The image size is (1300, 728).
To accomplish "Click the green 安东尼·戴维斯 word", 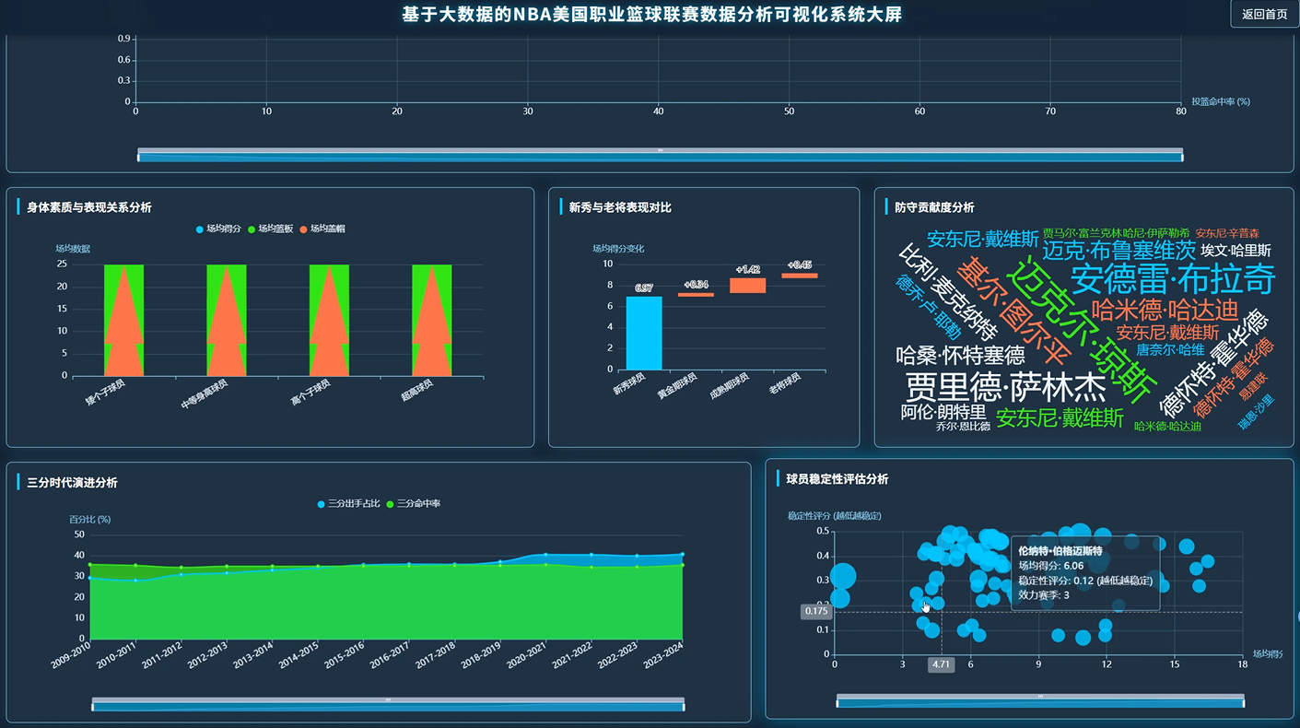I will [x=1060, y=418].
